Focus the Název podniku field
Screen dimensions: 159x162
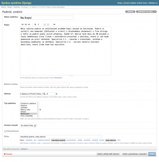coord(47,18)
